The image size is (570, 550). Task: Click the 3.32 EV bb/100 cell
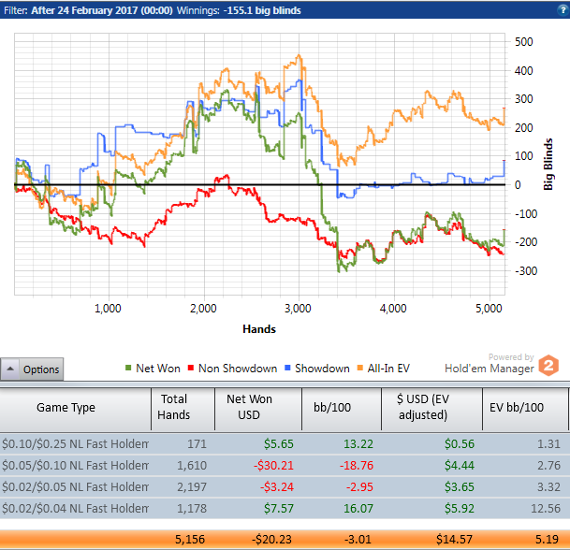[x=548, y=486]
